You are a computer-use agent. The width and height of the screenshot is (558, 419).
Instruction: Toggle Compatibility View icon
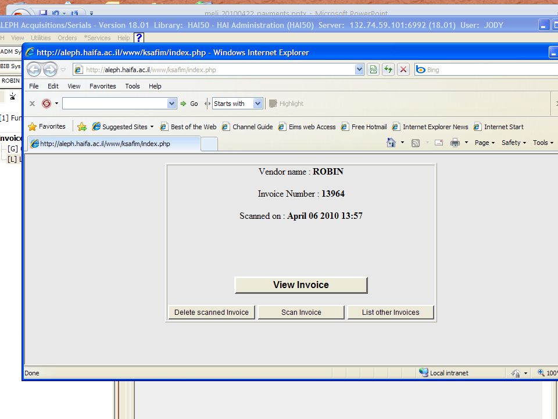[373, 69]
